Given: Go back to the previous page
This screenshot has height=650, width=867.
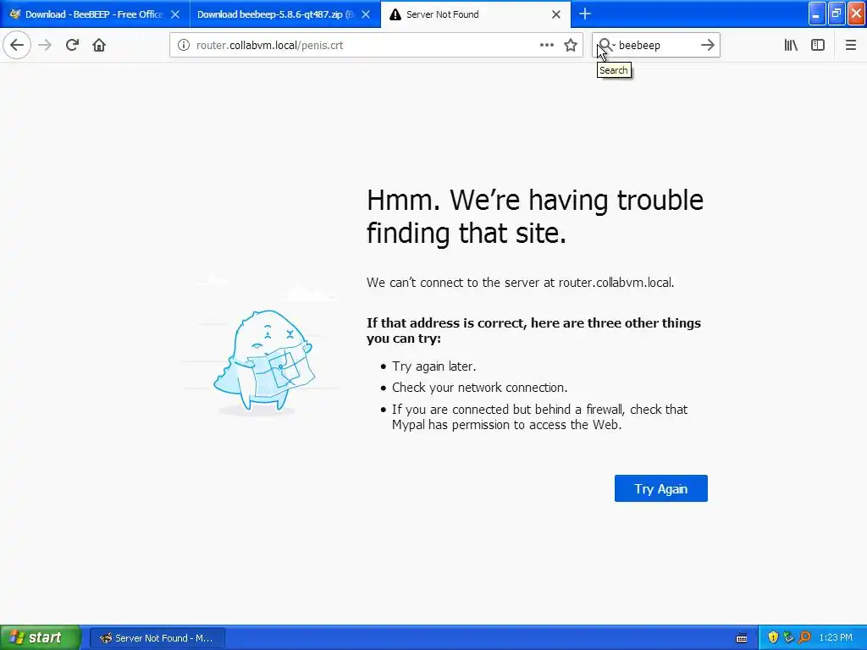Looking at the screenshot, I should pyautogui.click(x=17, y=45).
